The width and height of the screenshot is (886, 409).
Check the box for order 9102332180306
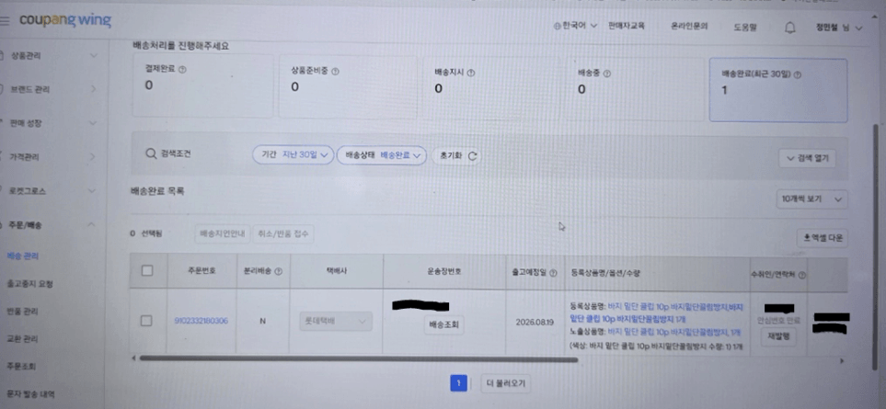click(x=146, y=321)
